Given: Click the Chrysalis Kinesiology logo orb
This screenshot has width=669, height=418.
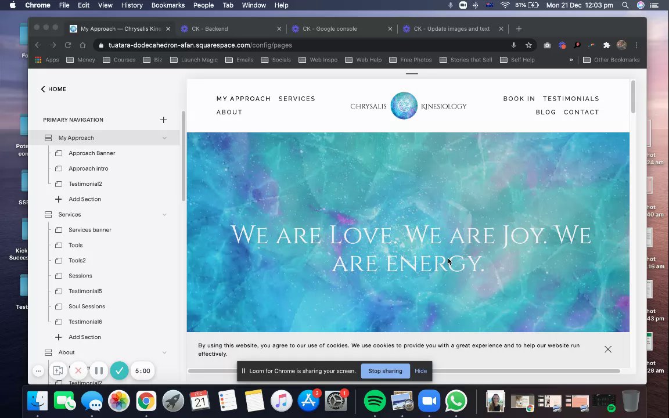Looking at the screenshot, I should [404, 106].
